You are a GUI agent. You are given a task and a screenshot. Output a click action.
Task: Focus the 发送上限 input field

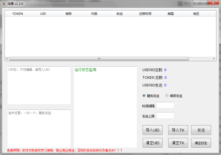pyautogui.click(x=165, y=115)
